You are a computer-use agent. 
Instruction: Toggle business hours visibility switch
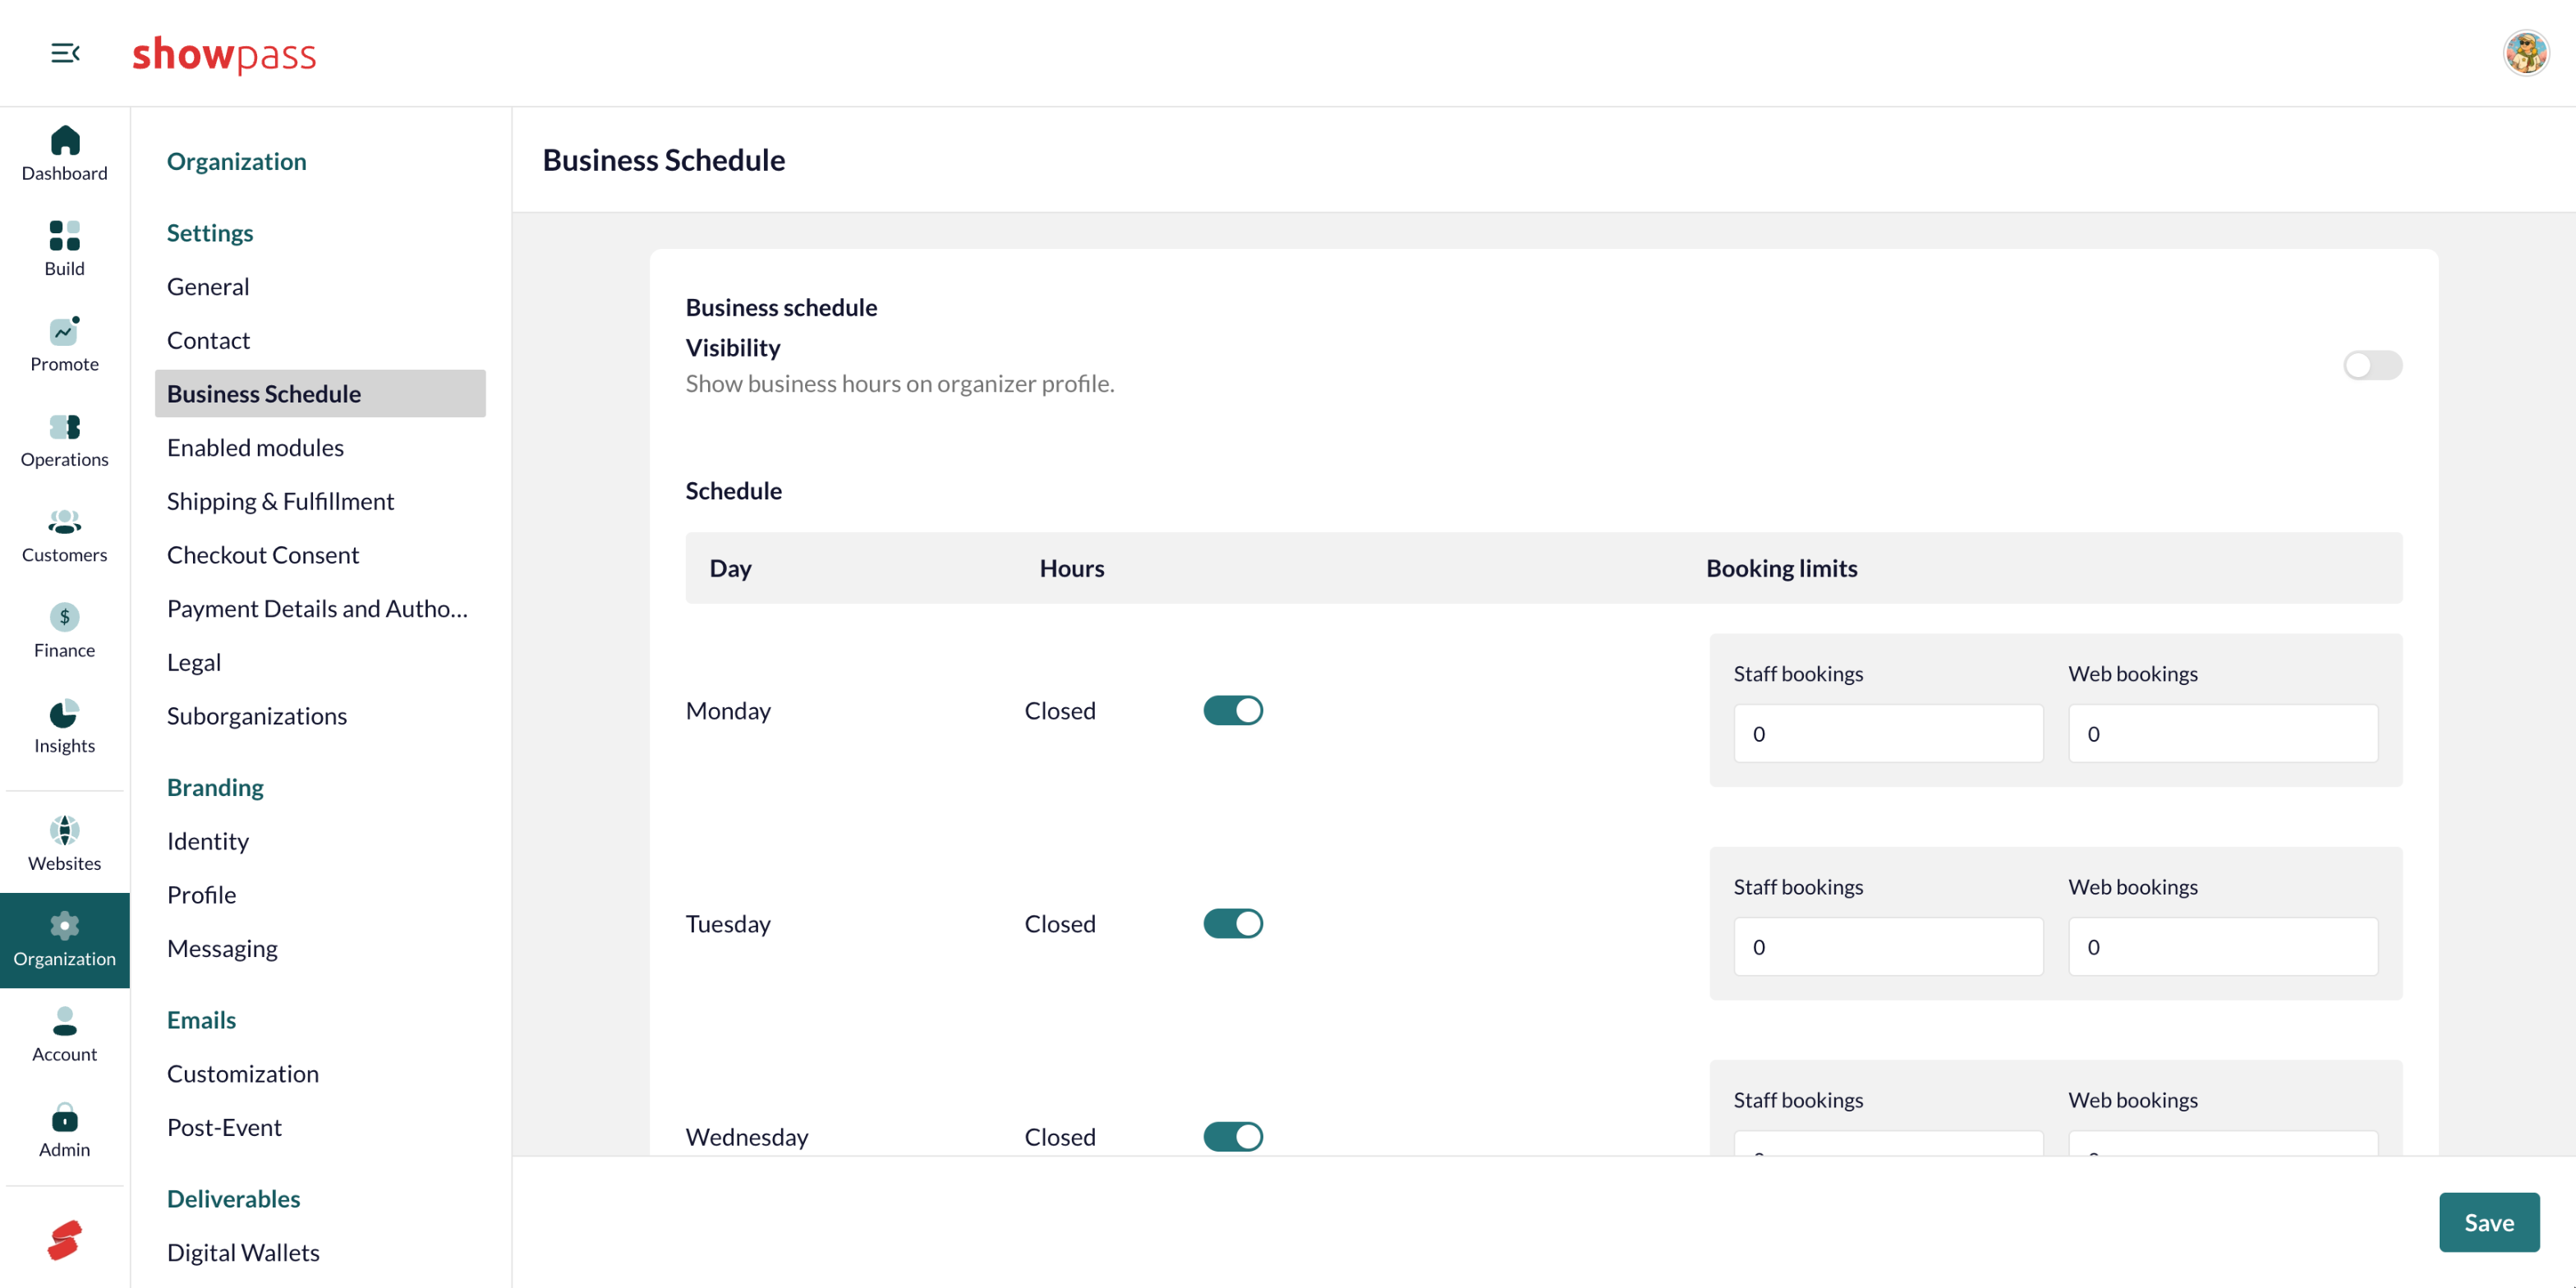coord(2372,365)
